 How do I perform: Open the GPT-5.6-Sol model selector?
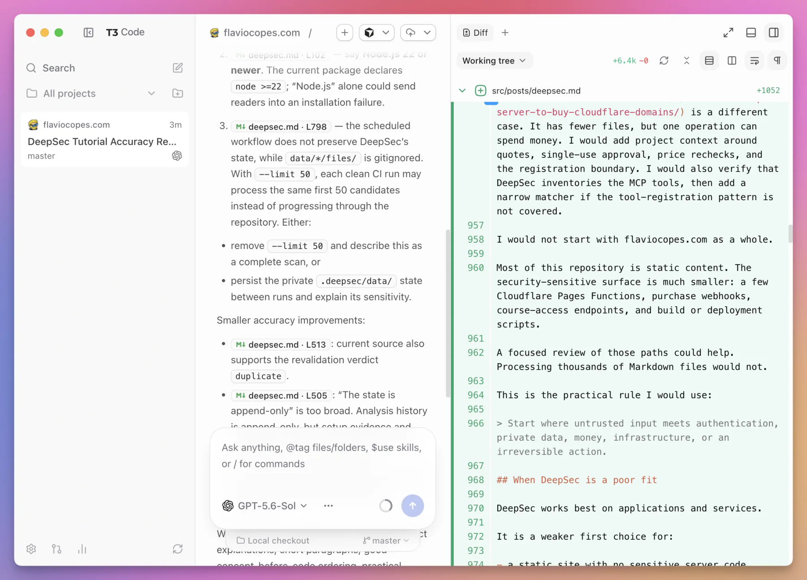pos(265,506)
